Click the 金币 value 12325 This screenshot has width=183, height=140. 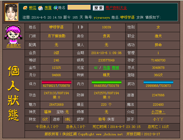click(56, 68)
